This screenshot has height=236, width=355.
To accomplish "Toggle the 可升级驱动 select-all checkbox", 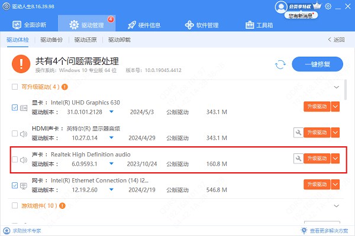I will [15, 87].
